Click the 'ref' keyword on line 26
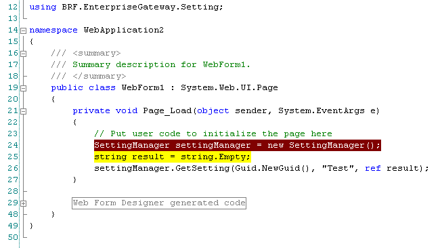This screenshot has width=440, height=248. [373, 168]
